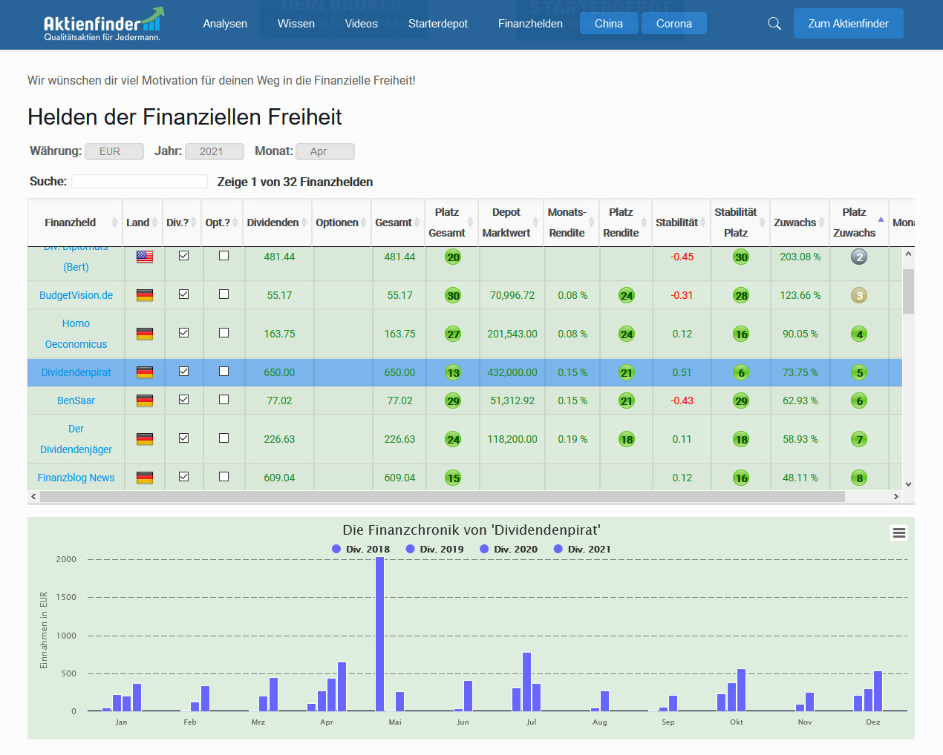Open the Starterdepot page
This screenshot has width=943, height=755.
(x=438, y=24)
